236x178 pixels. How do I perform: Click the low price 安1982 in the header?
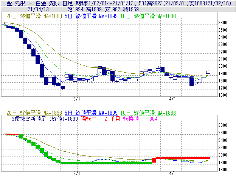[x=112, y=9]
